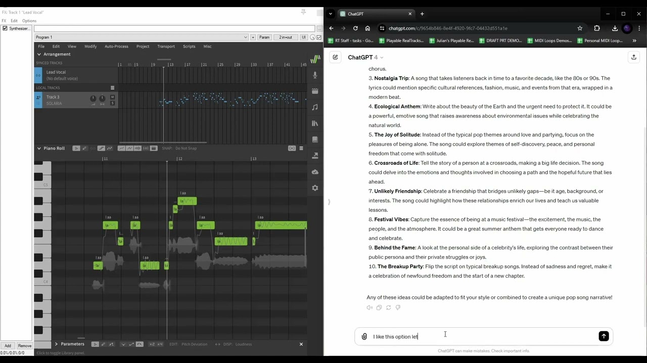Toggle the waveform display button in Piano Roll toolbar

tap(137, 148)
